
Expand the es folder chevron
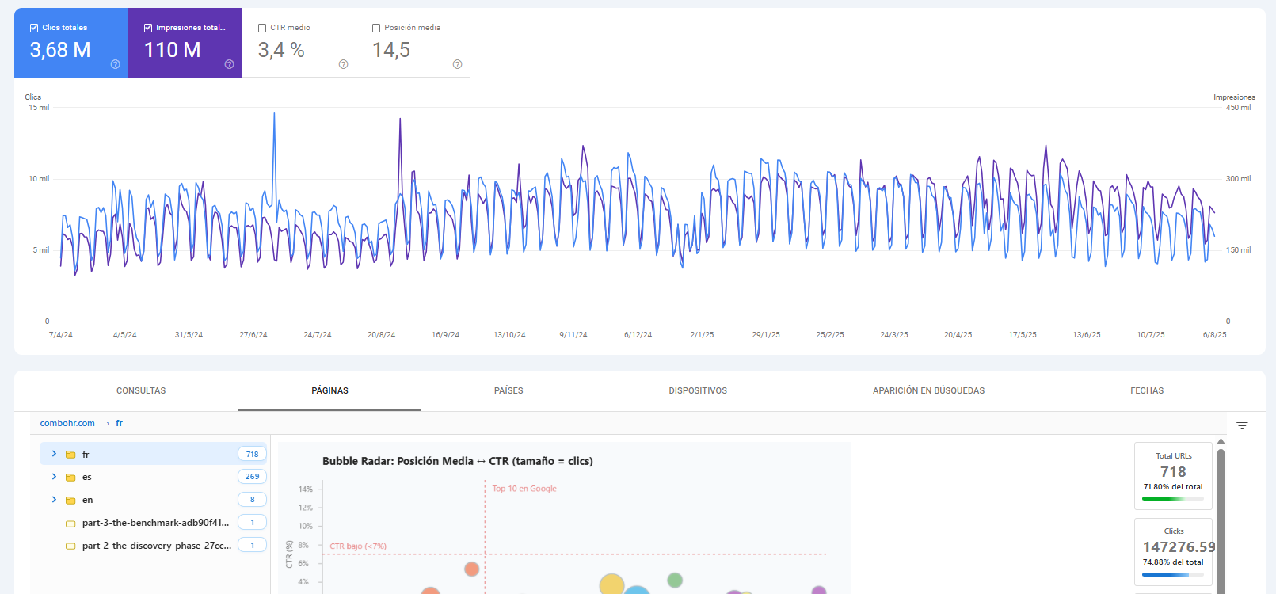tap(54, 477)
